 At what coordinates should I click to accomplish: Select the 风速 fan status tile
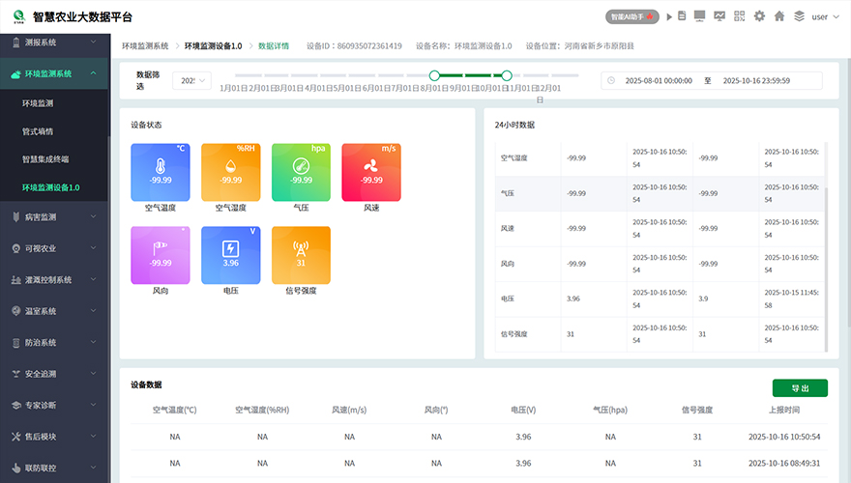pos(371,172)
